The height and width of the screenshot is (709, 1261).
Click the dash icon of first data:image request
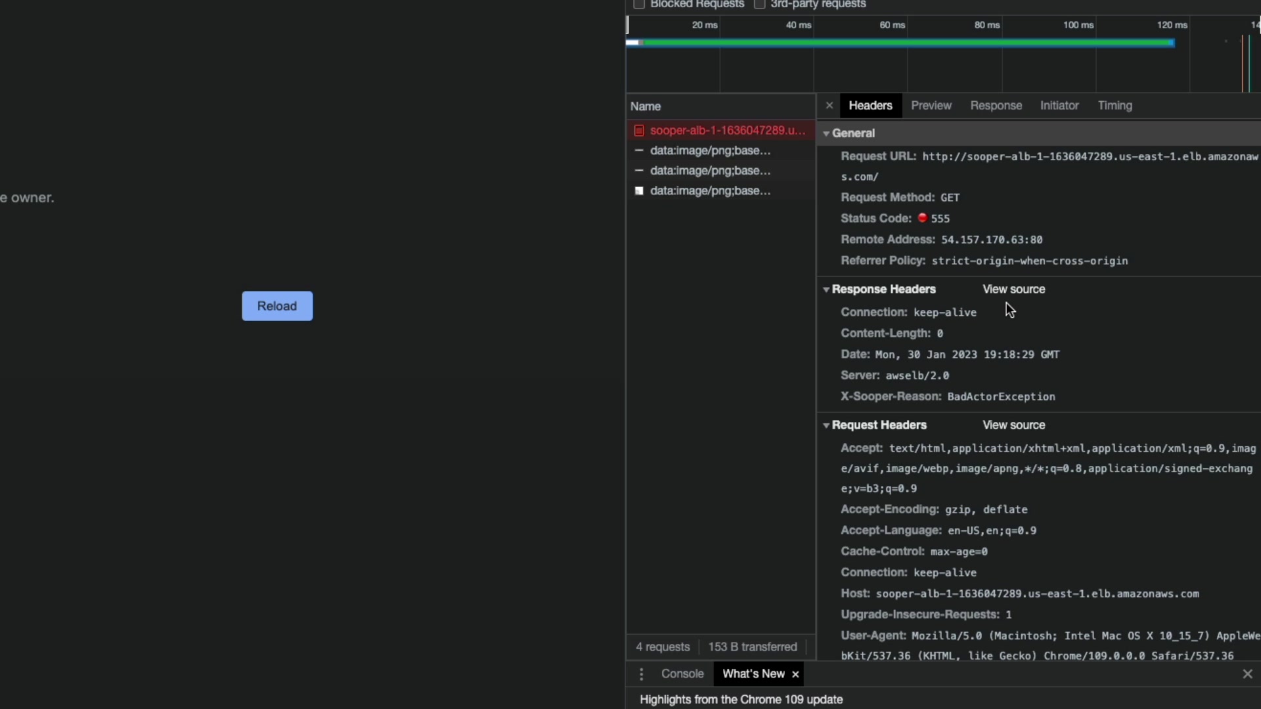pyautogui.click(x=638, y=151)
